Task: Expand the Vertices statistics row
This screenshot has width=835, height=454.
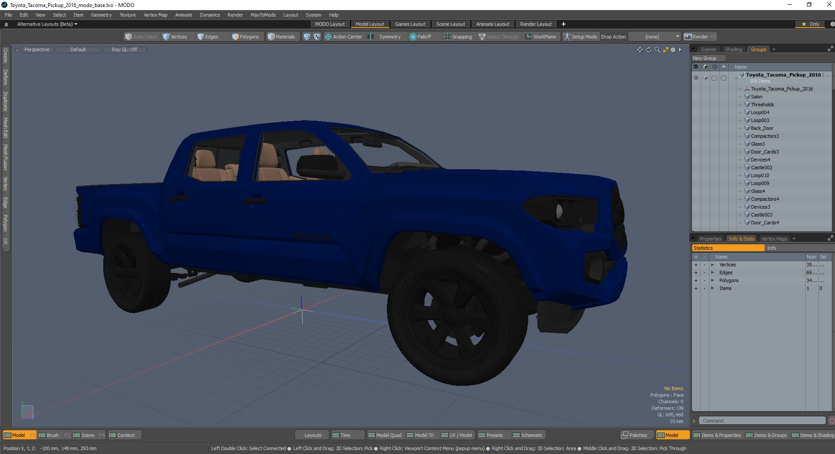Action: click(x=712, y=265)
